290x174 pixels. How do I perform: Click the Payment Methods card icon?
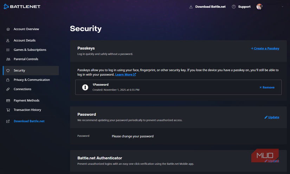tap(8, 101)
